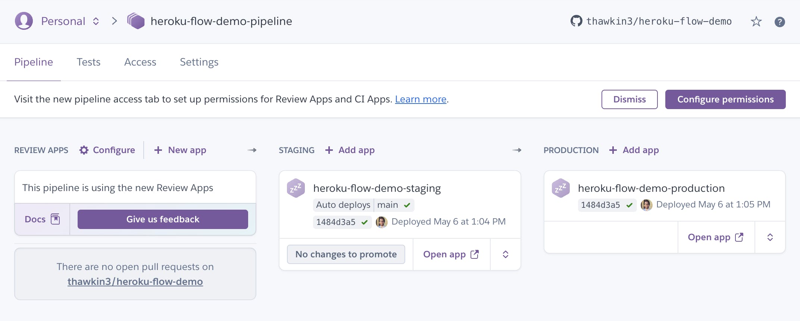Click Add app in Staging column
Image resolution: width=800 pixels, height=321 pixels.
[350, 150]
